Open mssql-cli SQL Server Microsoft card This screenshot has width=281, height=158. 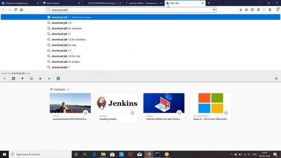[211, 108]
